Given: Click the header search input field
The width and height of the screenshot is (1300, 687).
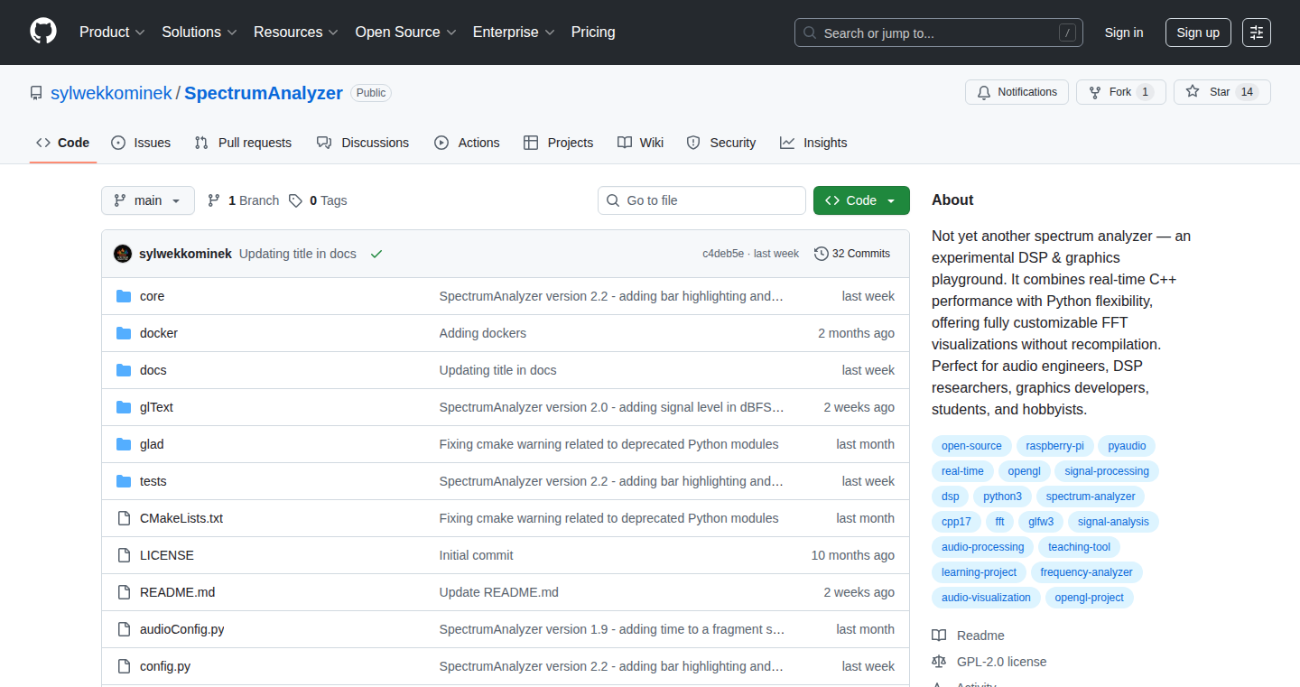Looking at the screenshot, I should click(x=939, y=32).
